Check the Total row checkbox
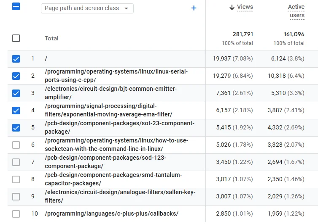 tap(16, 38)
